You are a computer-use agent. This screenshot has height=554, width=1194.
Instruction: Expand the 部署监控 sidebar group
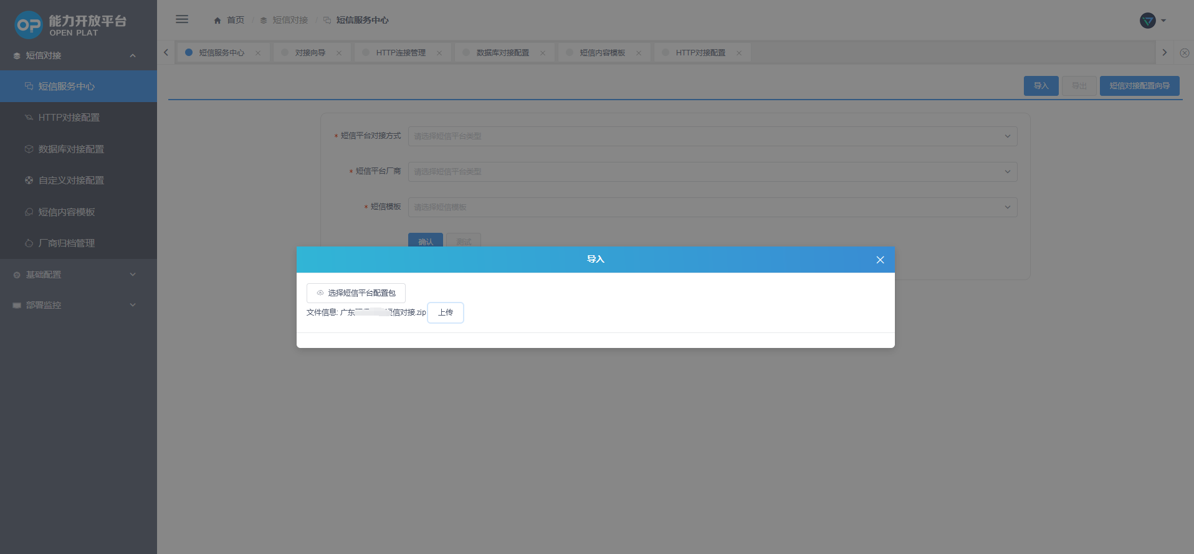click(133, 305)
